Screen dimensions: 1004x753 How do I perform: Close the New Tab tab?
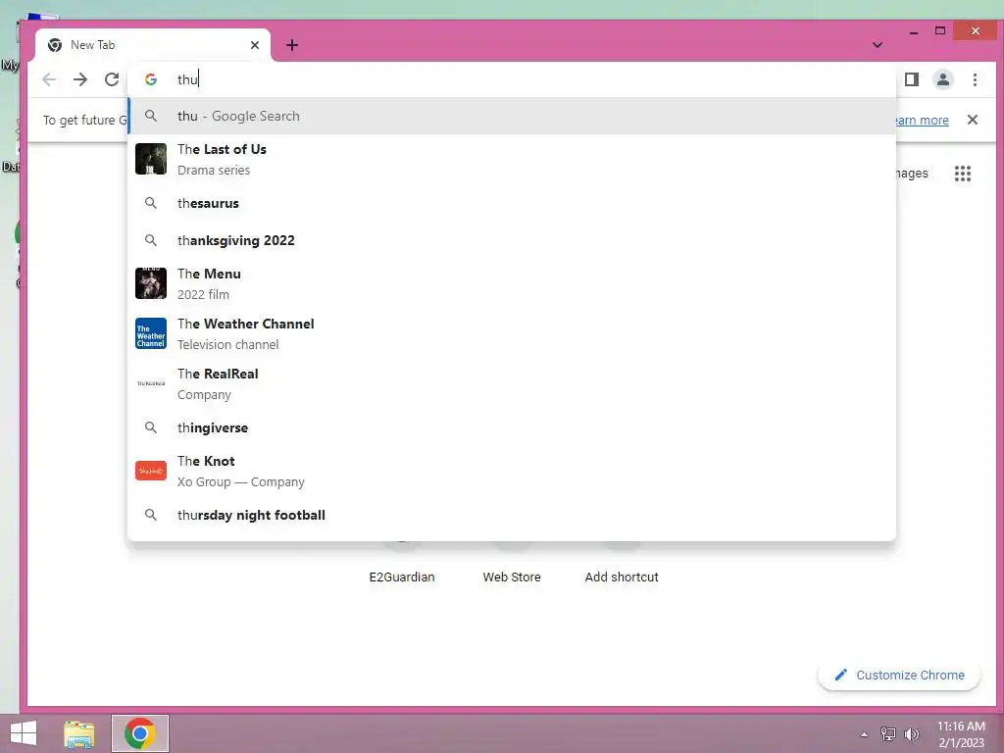255,45
